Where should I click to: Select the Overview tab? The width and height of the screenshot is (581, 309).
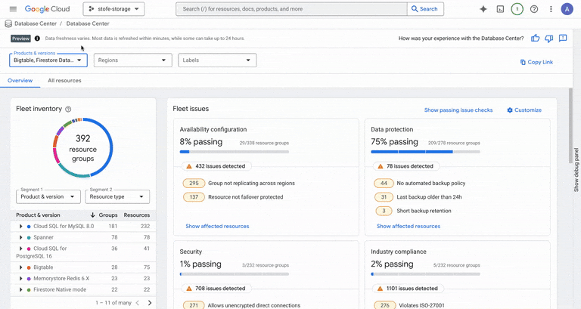(20, 80)
